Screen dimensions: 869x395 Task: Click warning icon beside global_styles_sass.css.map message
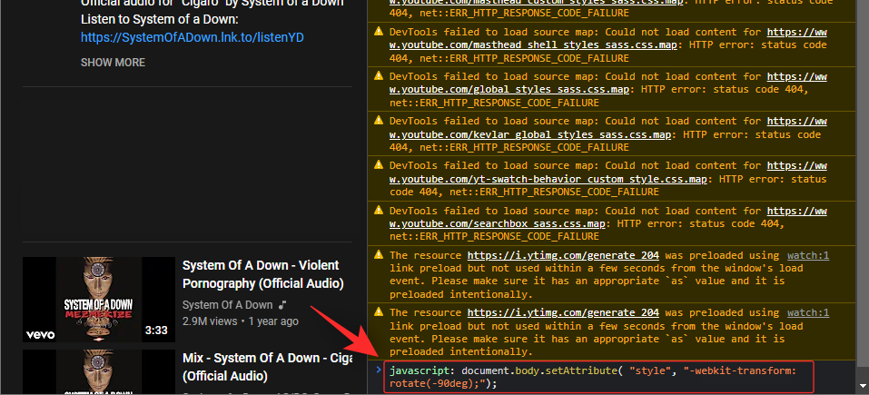click(379, 75)
